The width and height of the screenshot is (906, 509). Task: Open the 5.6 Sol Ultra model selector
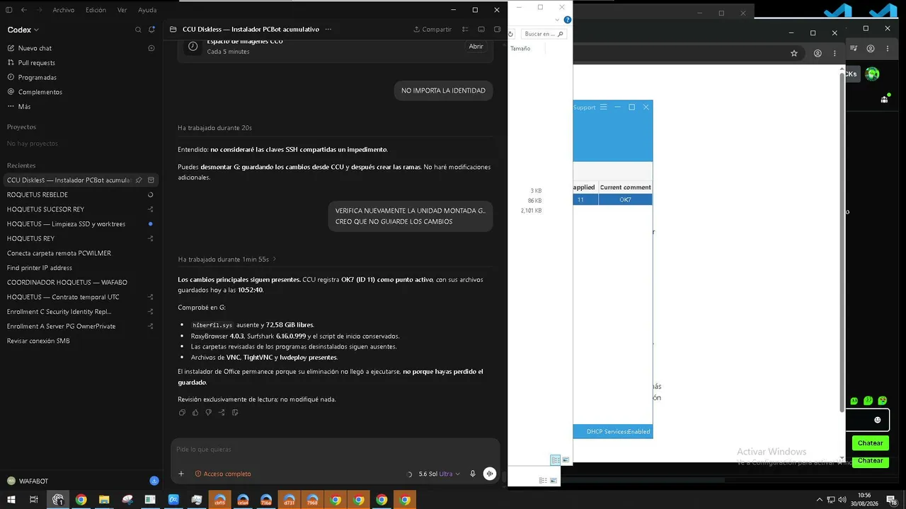[440, 474]
